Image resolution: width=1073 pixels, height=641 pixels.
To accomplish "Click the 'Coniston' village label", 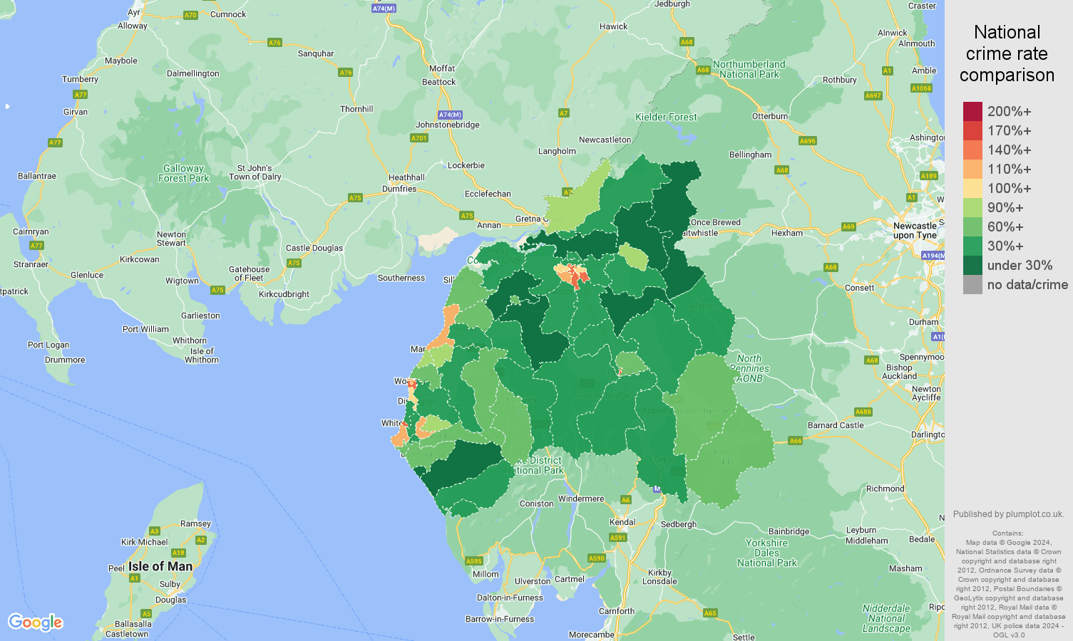I will tap(537, 504).
